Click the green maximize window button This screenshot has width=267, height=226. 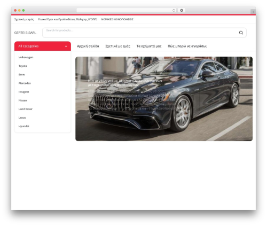[x=23, y=11]
